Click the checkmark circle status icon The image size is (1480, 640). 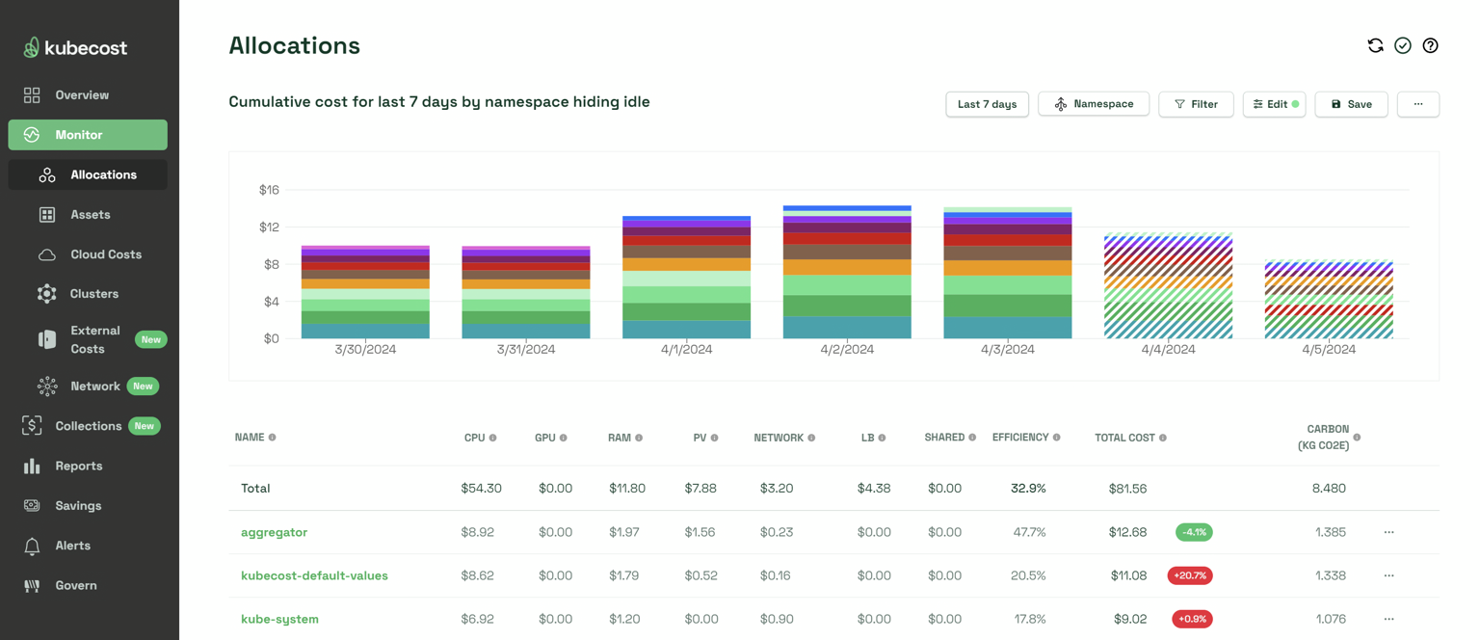click(1403, 45)
